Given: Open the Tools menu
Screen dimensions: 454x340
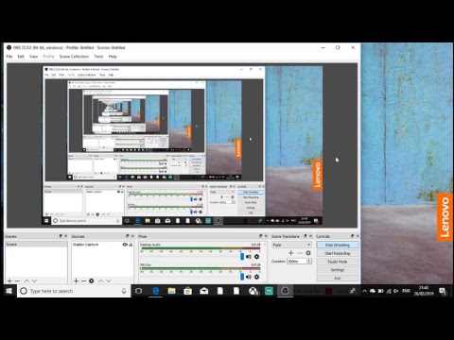Looking at the screenshot, I should 98,57.
